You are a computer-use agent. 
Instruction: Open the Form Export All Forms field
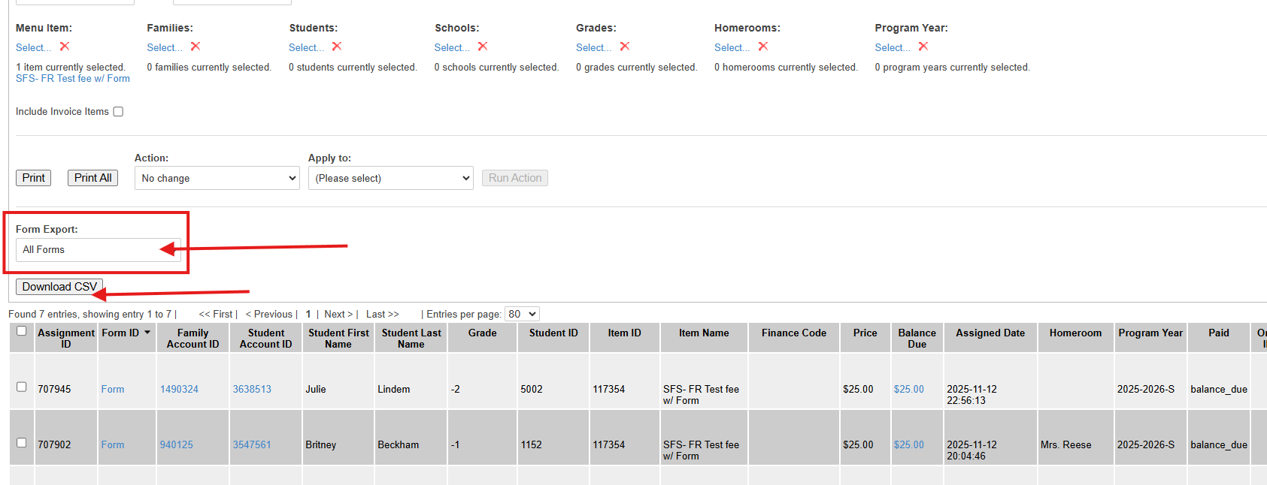coord(98,250)
